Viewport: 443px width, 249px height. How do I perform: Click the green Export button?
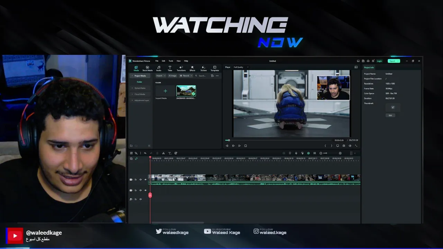[394, 61]
